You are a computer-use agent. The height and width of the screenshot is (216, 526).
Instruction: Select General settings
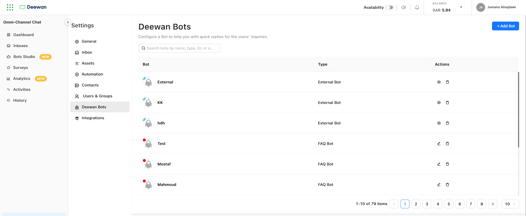click(100, 41)
